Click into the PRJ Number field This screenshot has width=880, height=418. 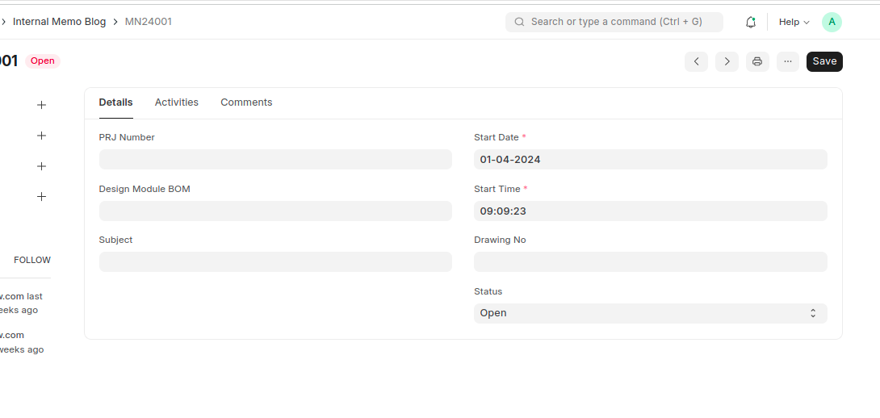click(275, 160)
